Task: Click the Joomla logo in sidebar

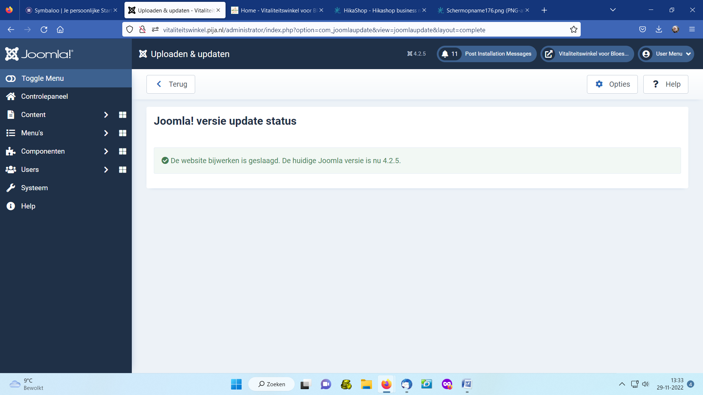Action: [x=39, y=54]
